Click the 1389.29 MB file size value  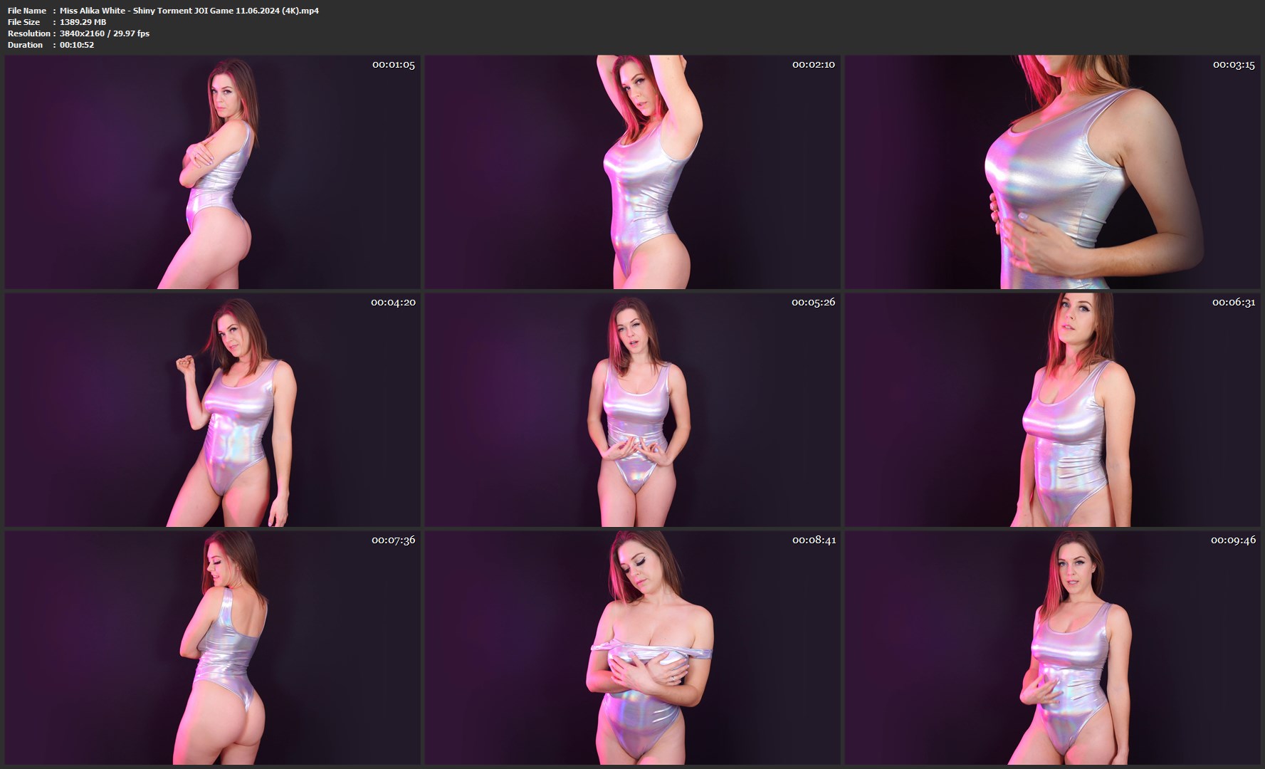(83, 22)
